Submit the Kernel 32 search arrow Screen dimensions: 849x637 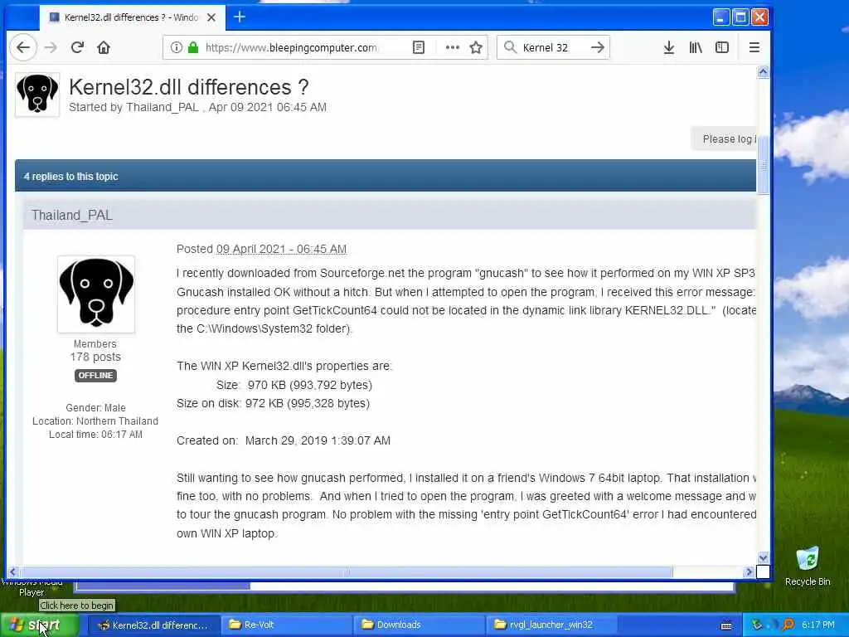tap(598, 47)
